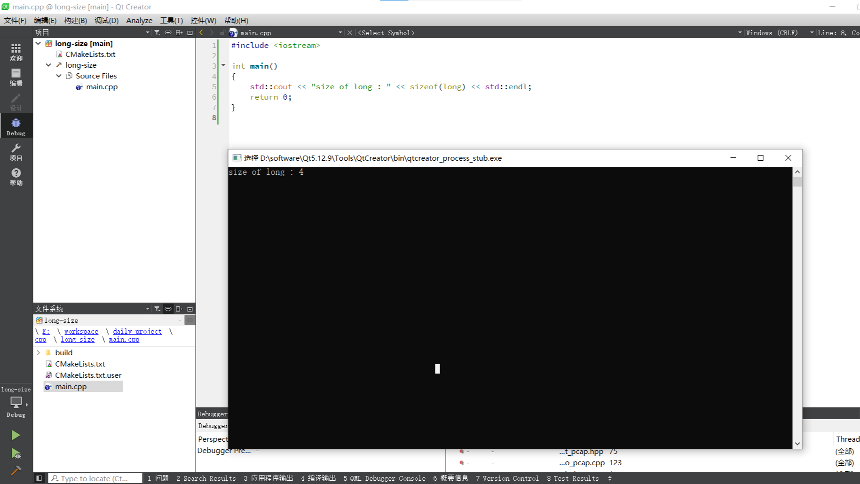Open the 问题 (Issues) output pane

pyautogui.click(x=158, y=478)
